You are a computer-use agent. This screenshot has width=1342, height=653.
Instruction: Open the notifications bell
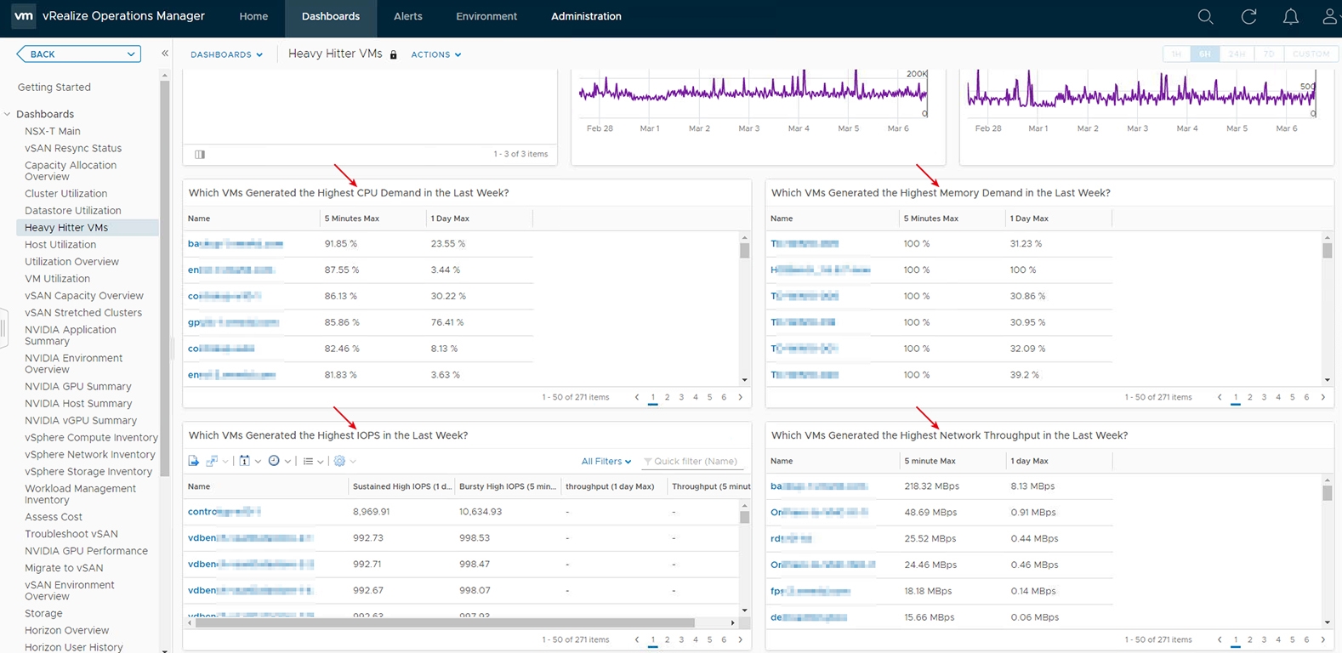[1290, 16]
